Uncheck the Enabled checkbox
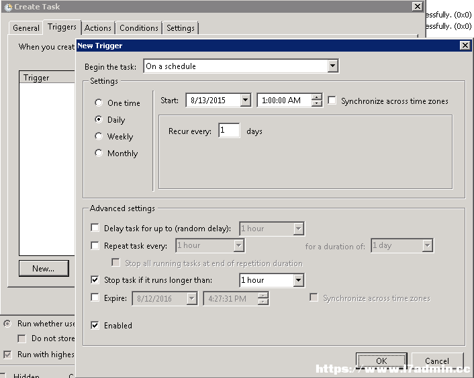The height and width of the screenshot is (378, 474). (95, 325)
